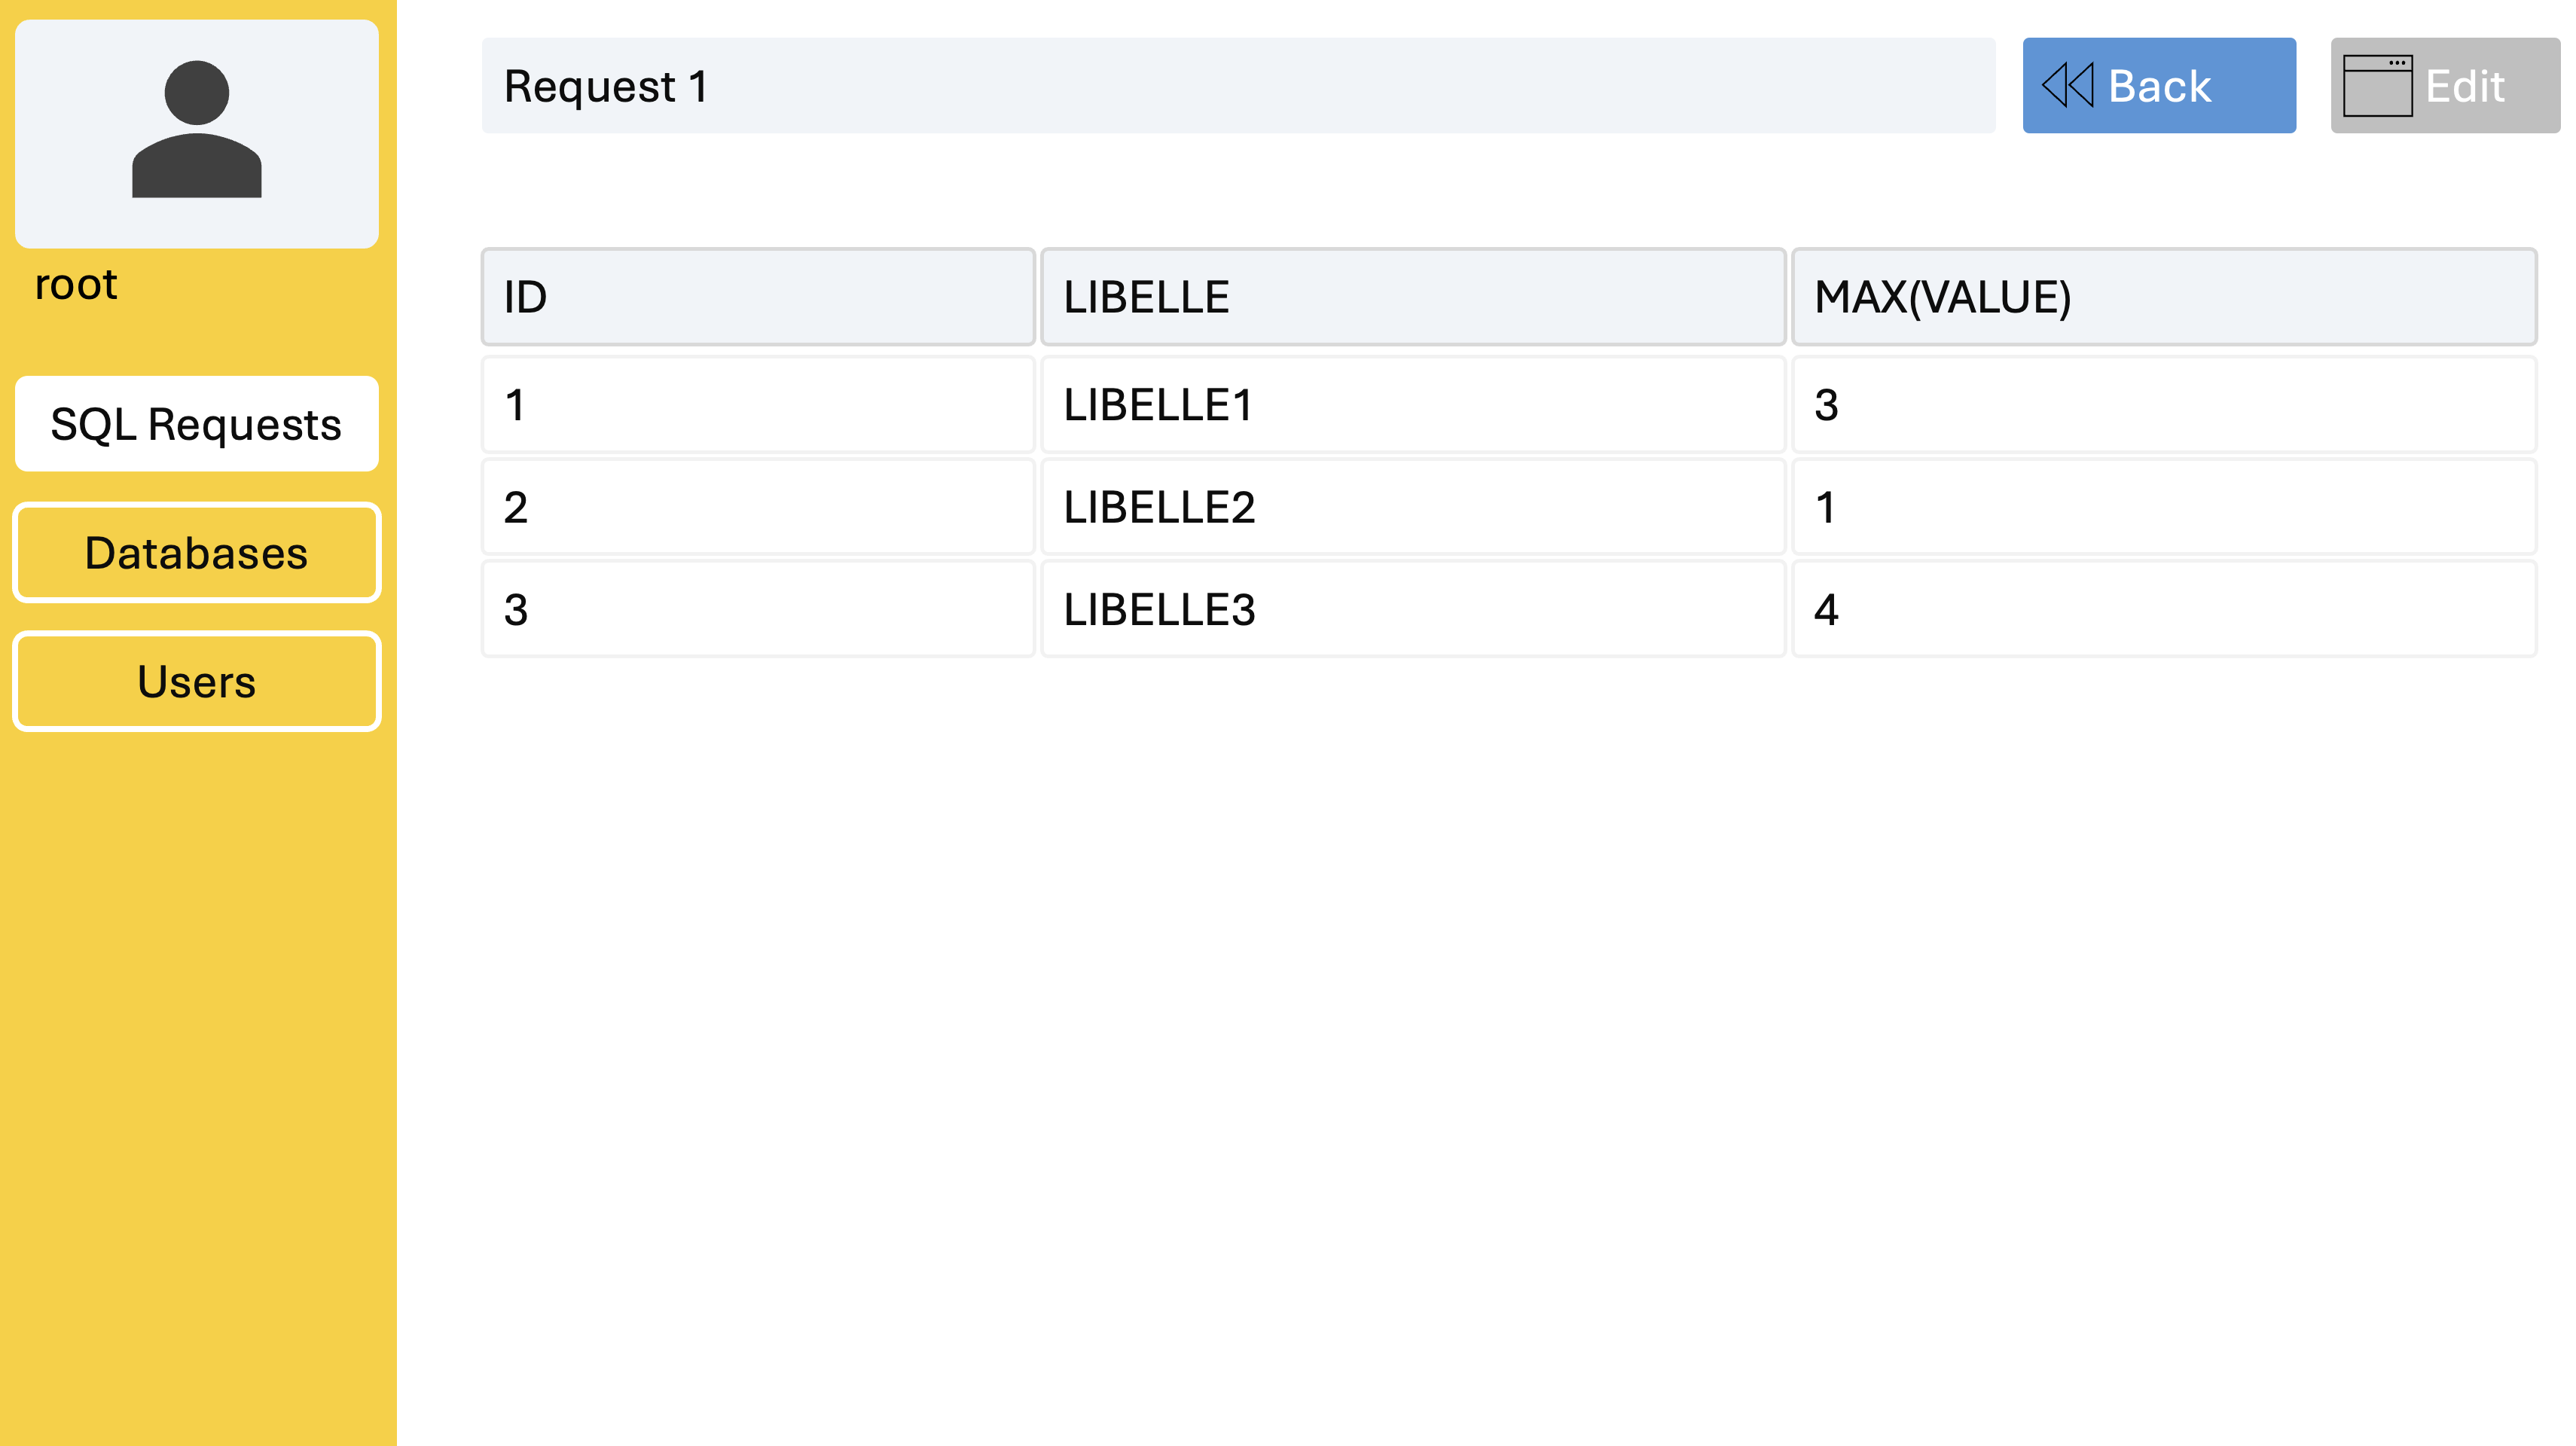Open the SQL Requests section
The width and height of the screenshot is (2576, 1446).
(197, 424)
